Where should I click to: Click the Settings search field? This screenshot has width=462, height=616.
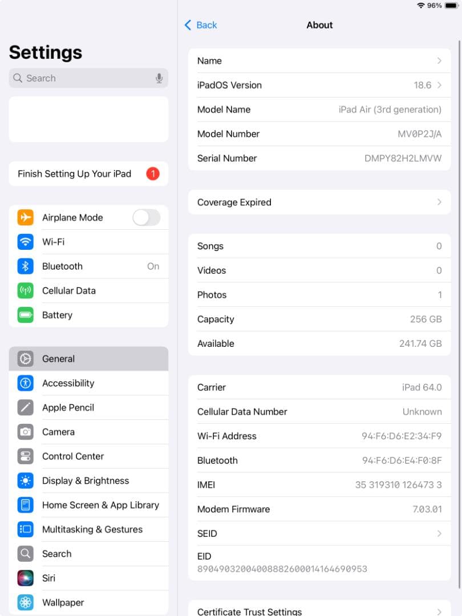[x=88, y=78]
